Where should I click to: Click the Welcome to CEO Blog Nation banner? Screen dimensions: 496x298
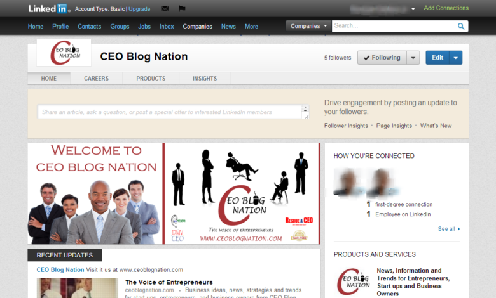tap(174, 193)
